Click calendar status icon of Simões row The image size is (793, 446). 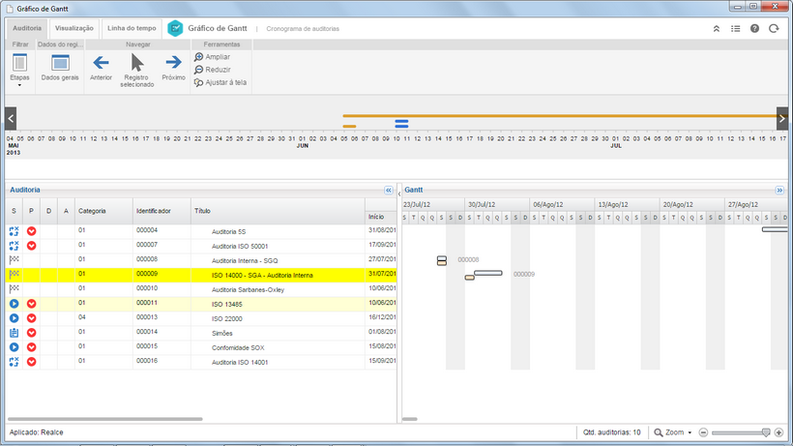pyautogui.click(x=14, y=333)
